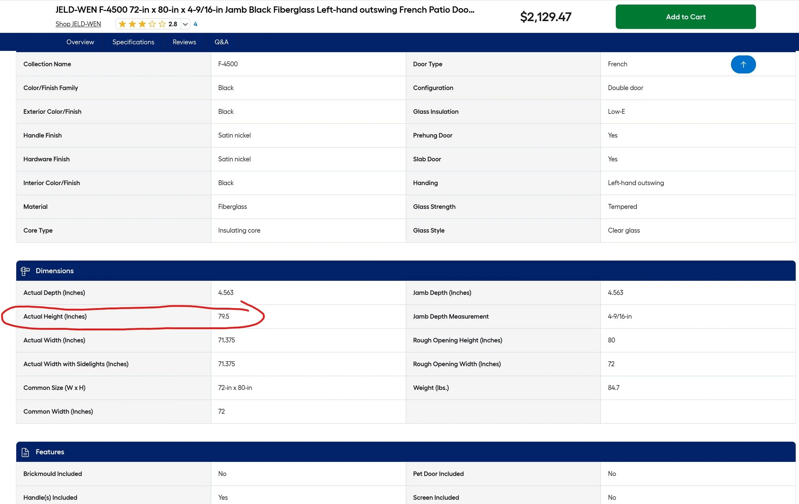This screenshot has width=799, height=504.
Task: Click the Dimensions section header
Action: (x=55, y=271)
